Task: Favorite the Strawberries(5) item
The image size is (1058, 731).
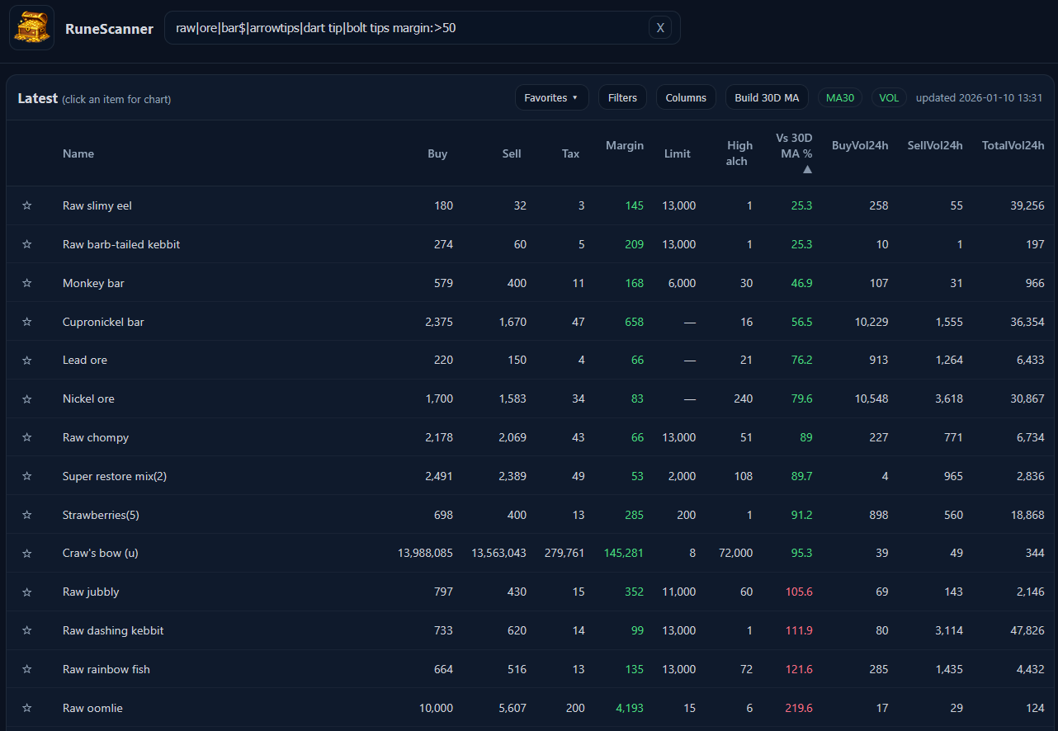Action: click(x=27, y=515)
